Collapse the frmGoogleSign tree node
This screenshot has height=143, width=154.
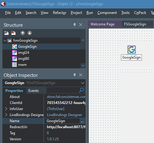click(5, 41)
